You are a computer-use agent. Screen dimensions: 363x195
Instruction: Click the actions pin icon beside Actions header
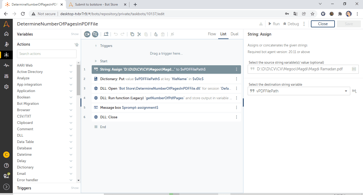point(77,45)
